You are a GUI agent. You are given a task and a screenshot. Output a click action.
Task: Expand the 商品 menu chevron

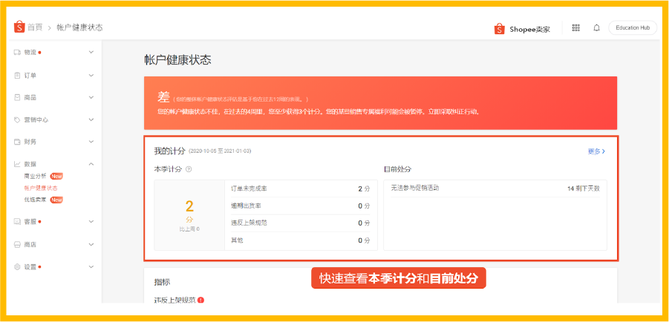tap(91, 98)
